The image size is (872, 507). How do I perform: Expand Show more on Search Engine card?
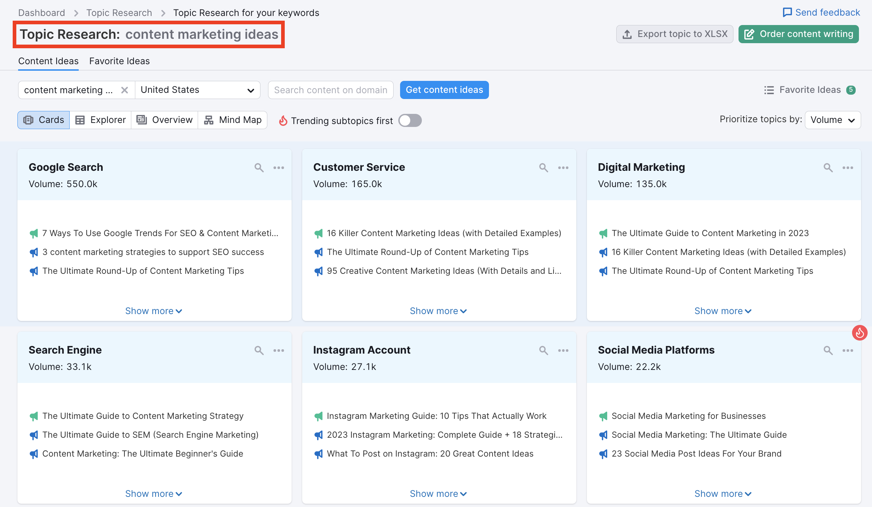click(x=154, y=494)
